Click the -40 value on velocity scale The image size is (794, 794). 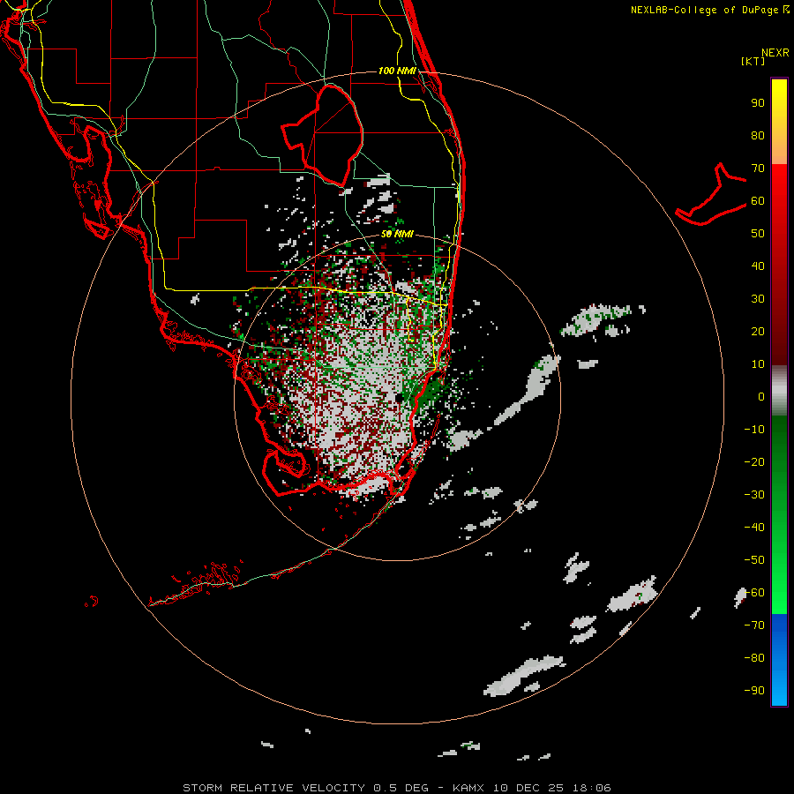tap(754, 528)
